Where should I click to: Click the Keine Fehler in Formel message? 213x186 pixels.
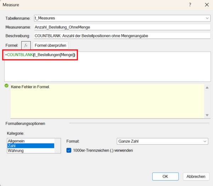30,87
